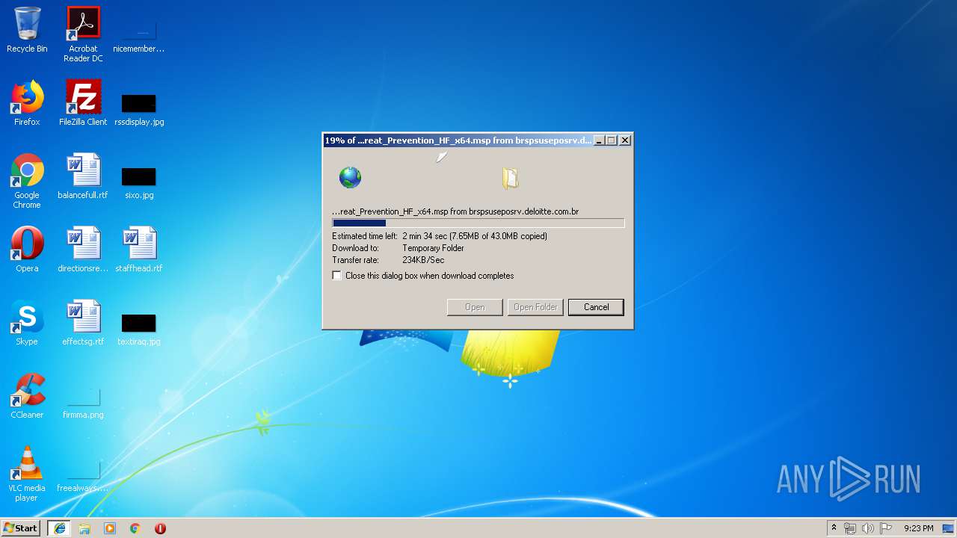
Task: Select balancefull.rtf document
Action: 83,176
